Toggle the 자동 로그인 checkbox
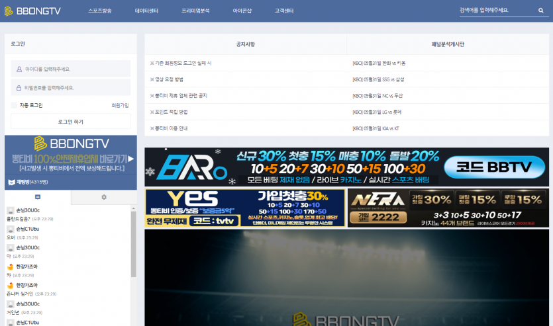This screenshot has height=326, width=553. coord(14,105)
